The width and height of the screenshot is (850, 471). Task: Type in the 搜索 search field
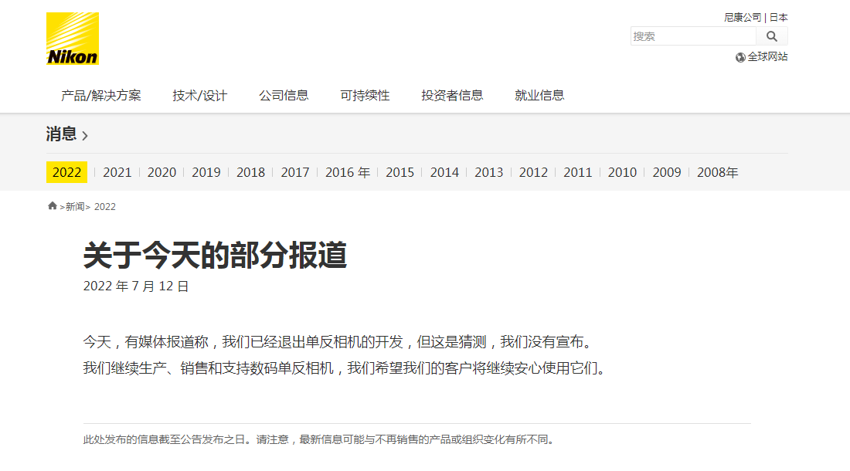tap(692, 36)
